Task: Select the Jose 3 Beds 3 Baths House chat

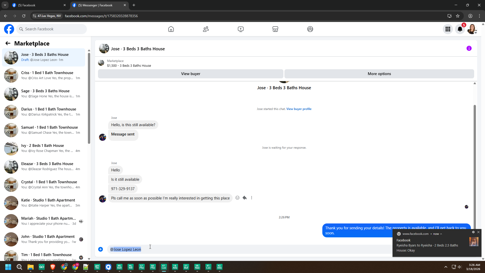Action: [x=43, y=57]
